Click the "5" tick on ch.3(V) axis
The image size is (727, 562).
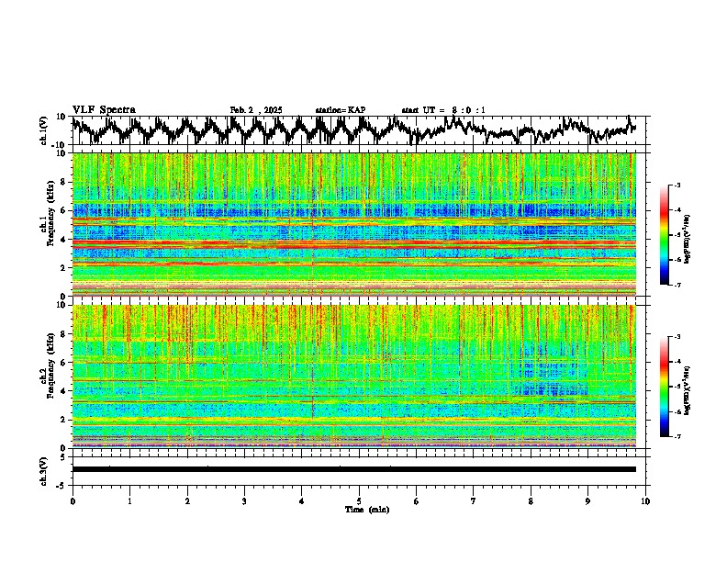click(x=64, y=457)
